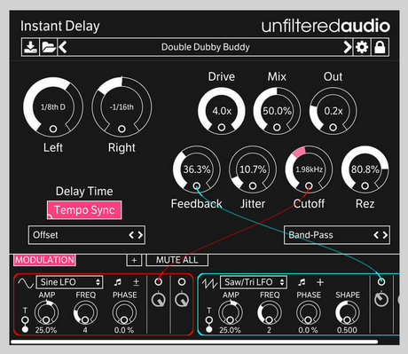The height and width of the screenshot is (354, 408).
Task: Click the Sine LFO PHASE knob
Action: pyautogui.click(x=124, y=313)
